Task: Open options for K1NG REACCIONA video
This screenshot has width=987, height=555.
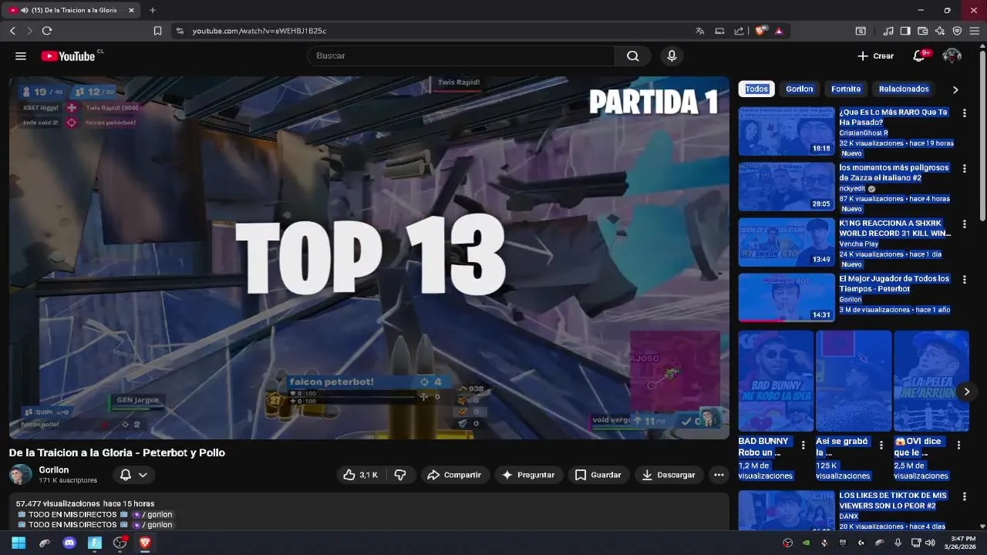Action: 964,224
